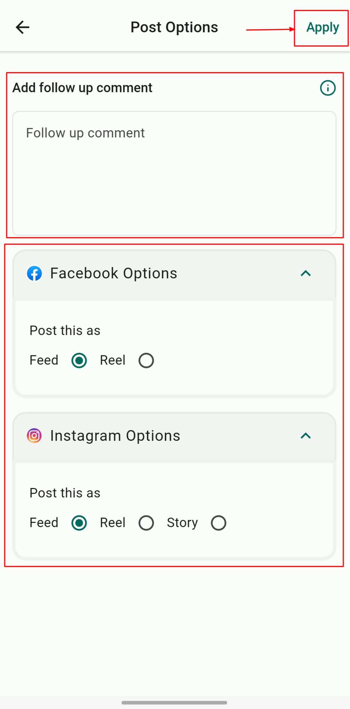350x709 pixels.
Task: Tap "Post this as" label in Instagram section
Action: [65, 493]
